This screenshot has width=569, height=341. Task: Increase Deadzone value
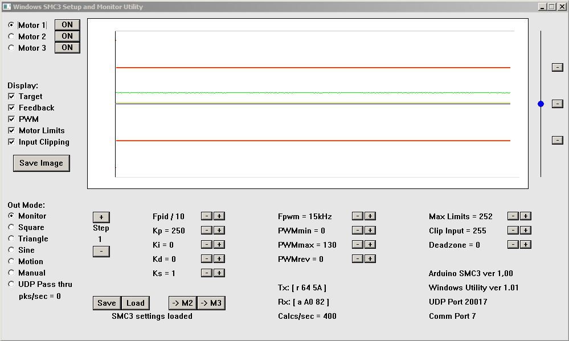526,244
